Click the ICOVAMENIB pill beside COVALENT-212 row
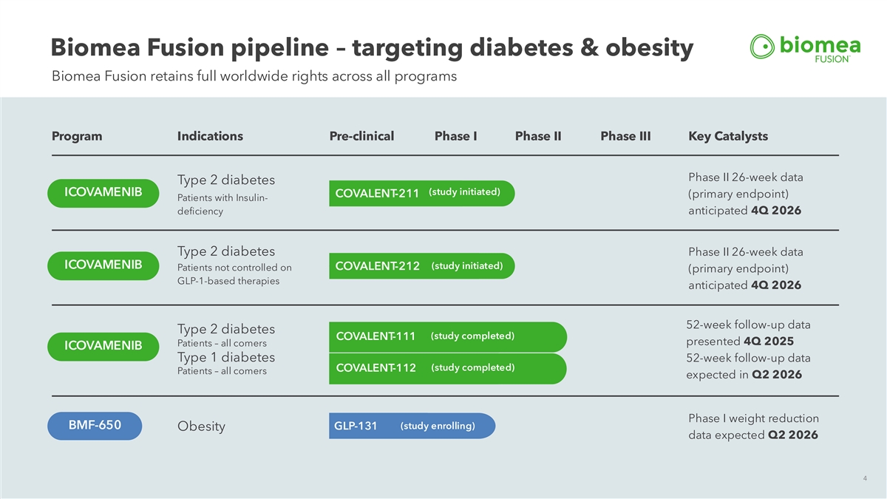The width and height of the screenshot is (887, 499). 103,265
